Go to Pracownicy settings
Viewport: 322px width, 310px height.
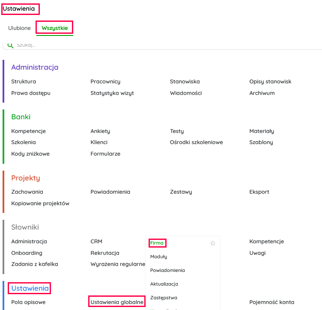pyautogui.click(x=105, y=82)
